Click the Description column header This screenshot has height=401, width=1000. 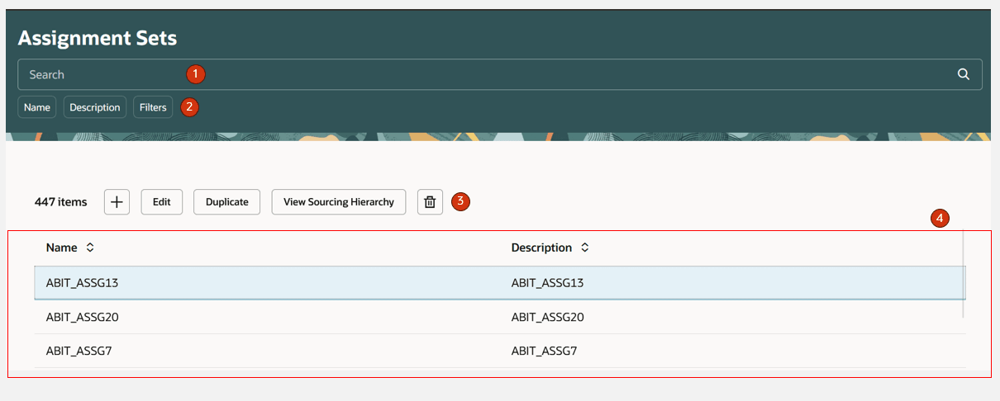541,248
